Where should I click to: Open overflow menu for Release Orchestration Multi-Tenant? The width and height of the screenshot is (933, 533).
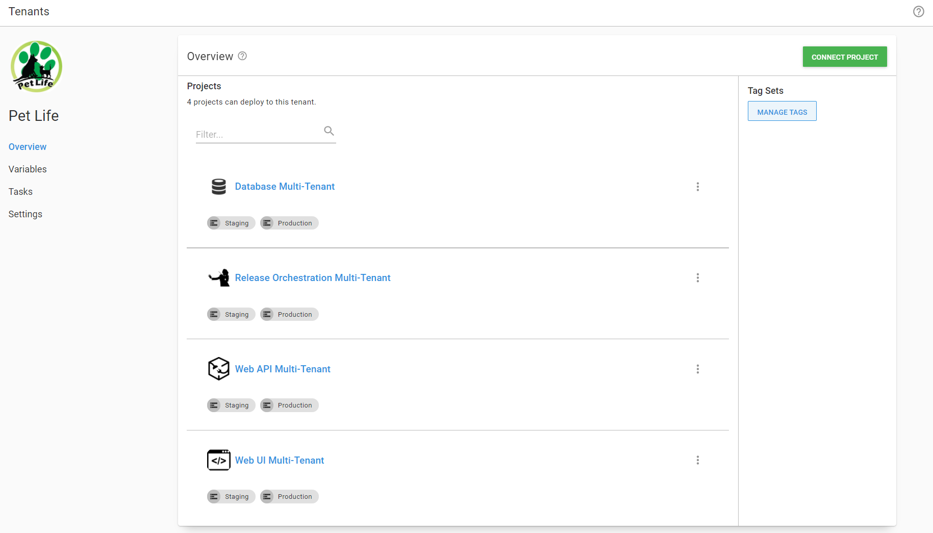697,278
